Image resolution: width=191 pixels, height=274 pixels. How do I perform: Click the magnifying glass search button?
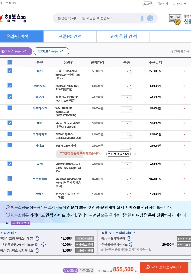point(150,18)
